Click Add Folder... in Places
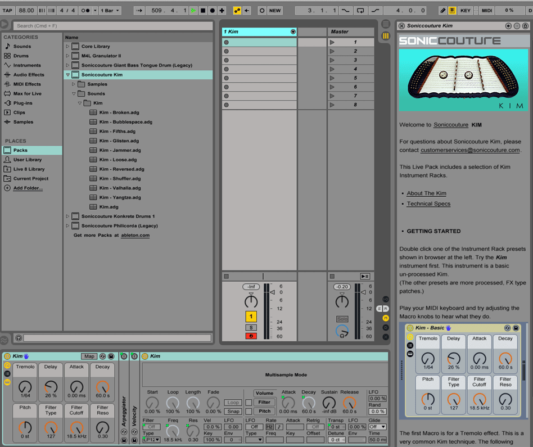 [x=28, y=188]
